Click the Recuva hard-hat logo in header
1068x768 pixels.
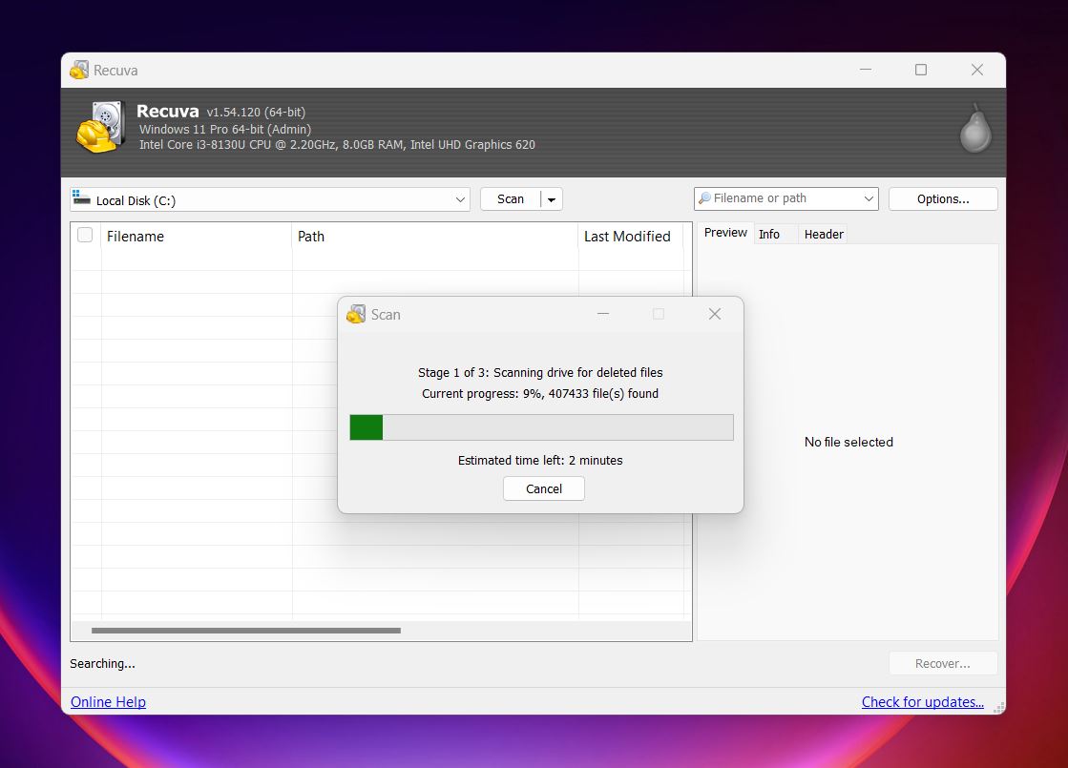(x=100, y=127)
